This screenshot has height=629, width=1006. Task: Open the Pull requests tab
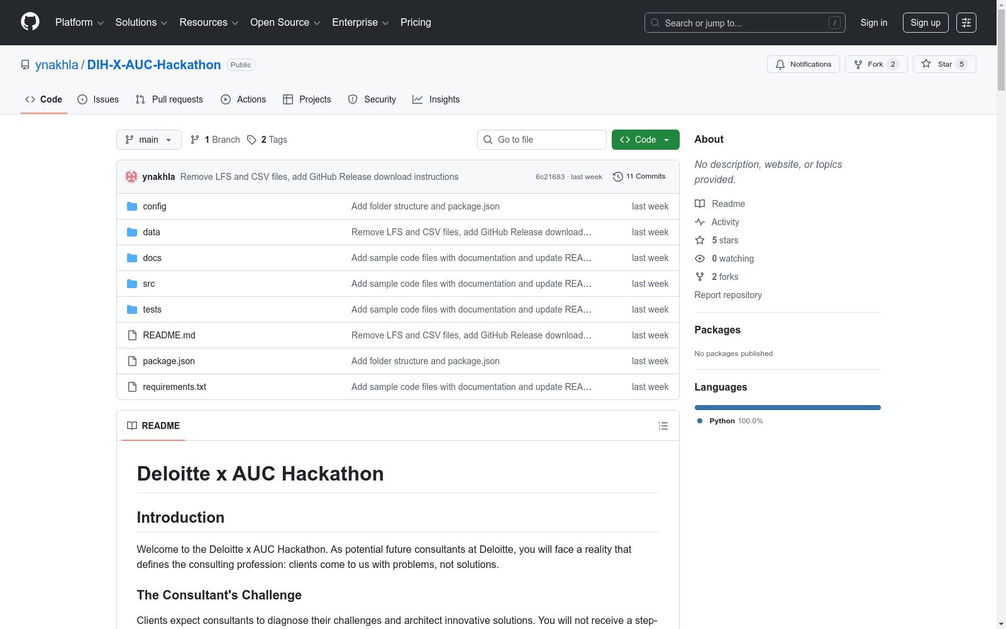(169, 99)
